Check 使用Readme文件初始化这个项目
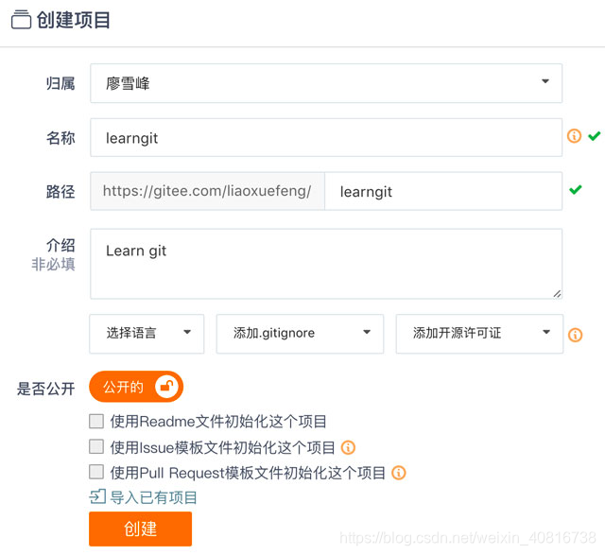This screenshot has height=555, width=605. pos(96,421)
